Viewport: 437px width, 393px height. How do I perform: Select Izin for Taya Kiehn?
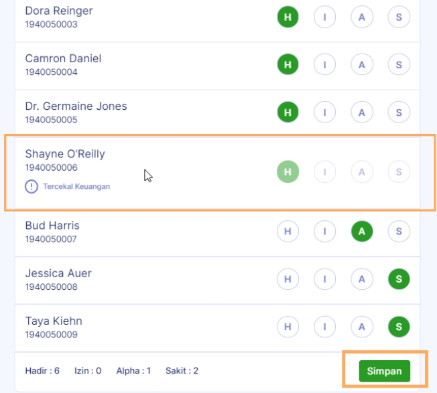(x=325, y=327)
